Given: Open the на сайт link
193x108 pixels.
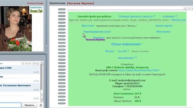Looking at the screenshot, I should click(124, 51).
